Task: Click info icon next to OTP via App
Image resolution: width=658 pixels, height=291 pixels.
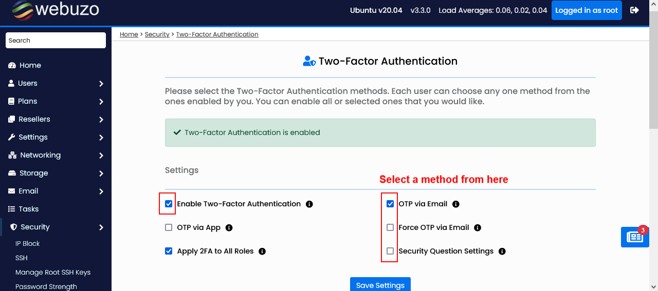Action: tap(229, 228)
